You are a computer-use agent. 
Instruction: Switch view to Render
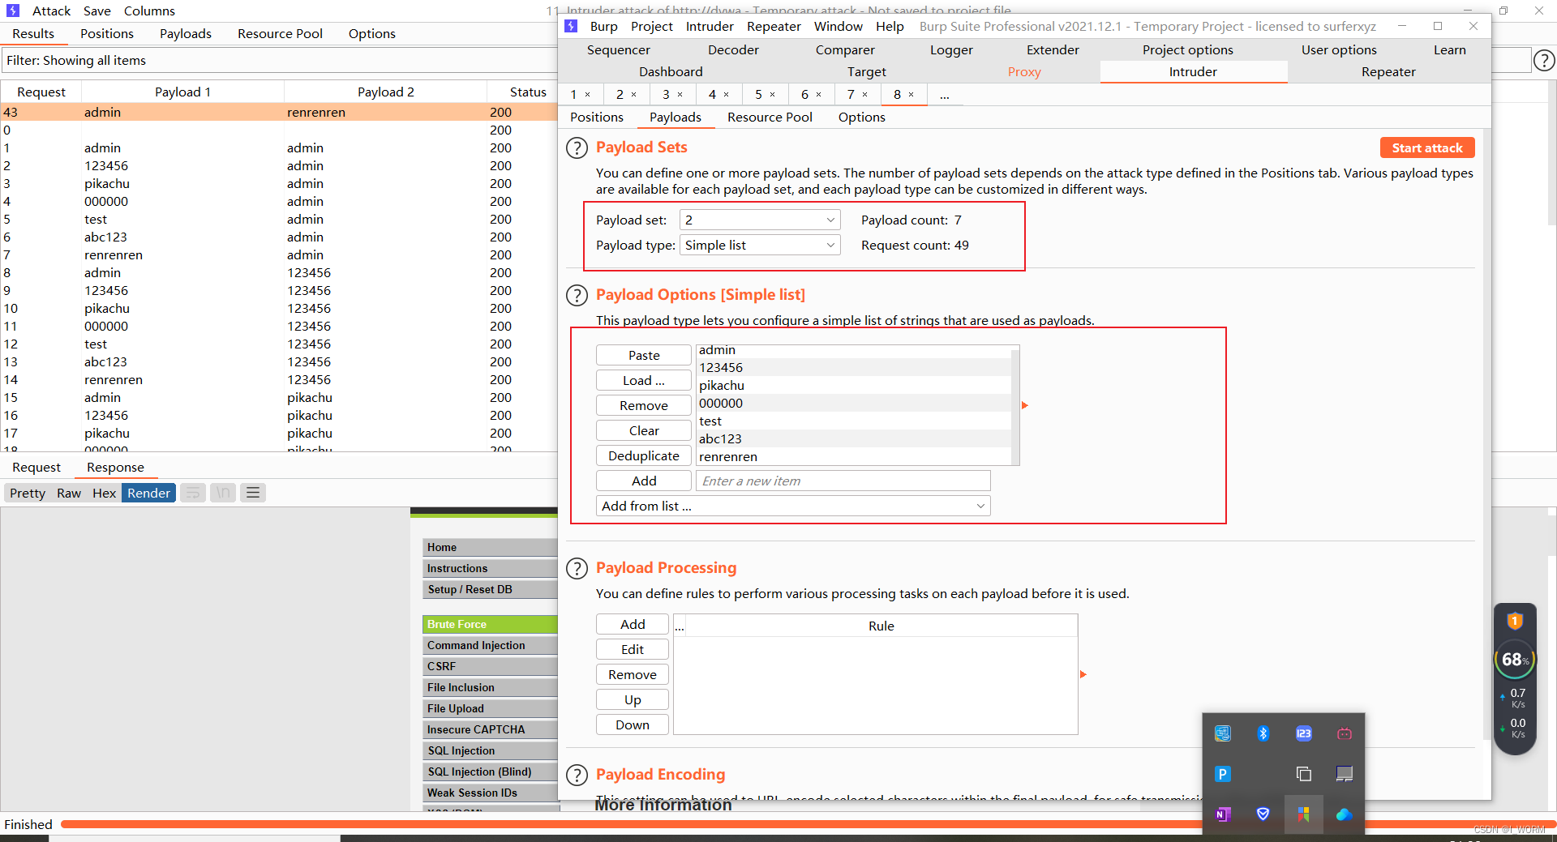click(148, 493)
